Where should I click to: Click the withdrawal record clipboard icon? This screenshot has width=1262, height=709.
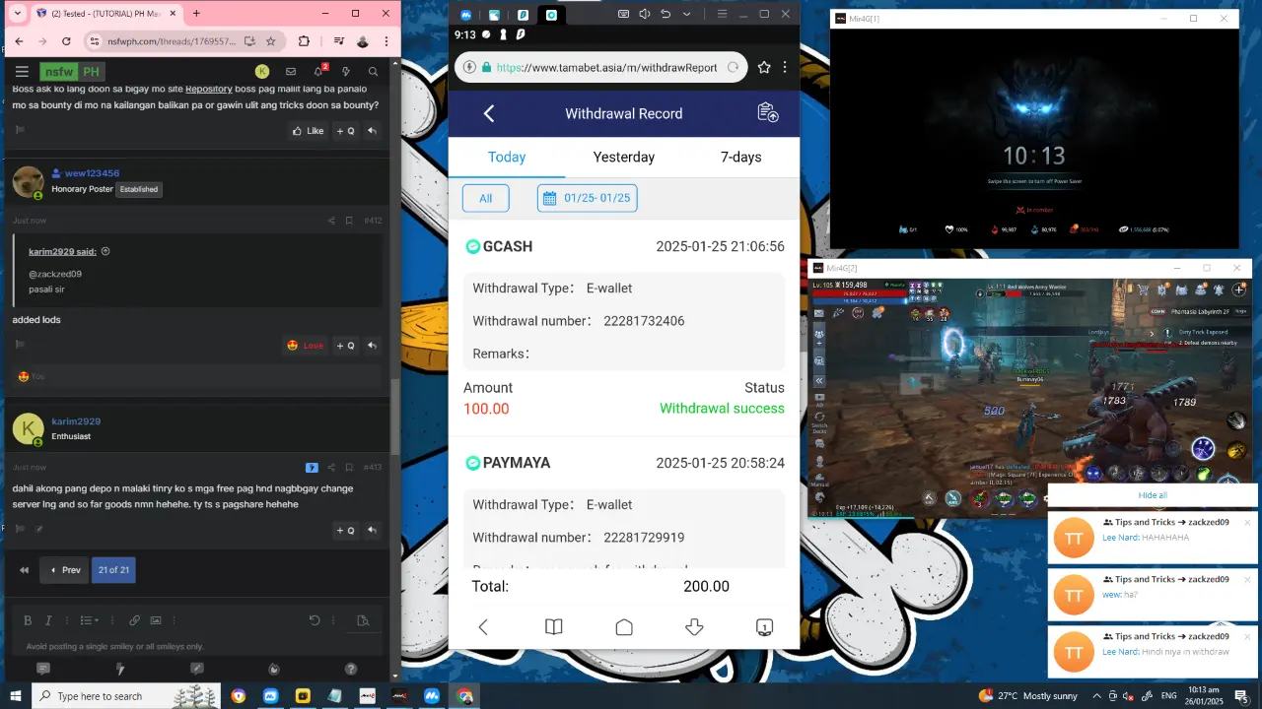coord(767,113)
